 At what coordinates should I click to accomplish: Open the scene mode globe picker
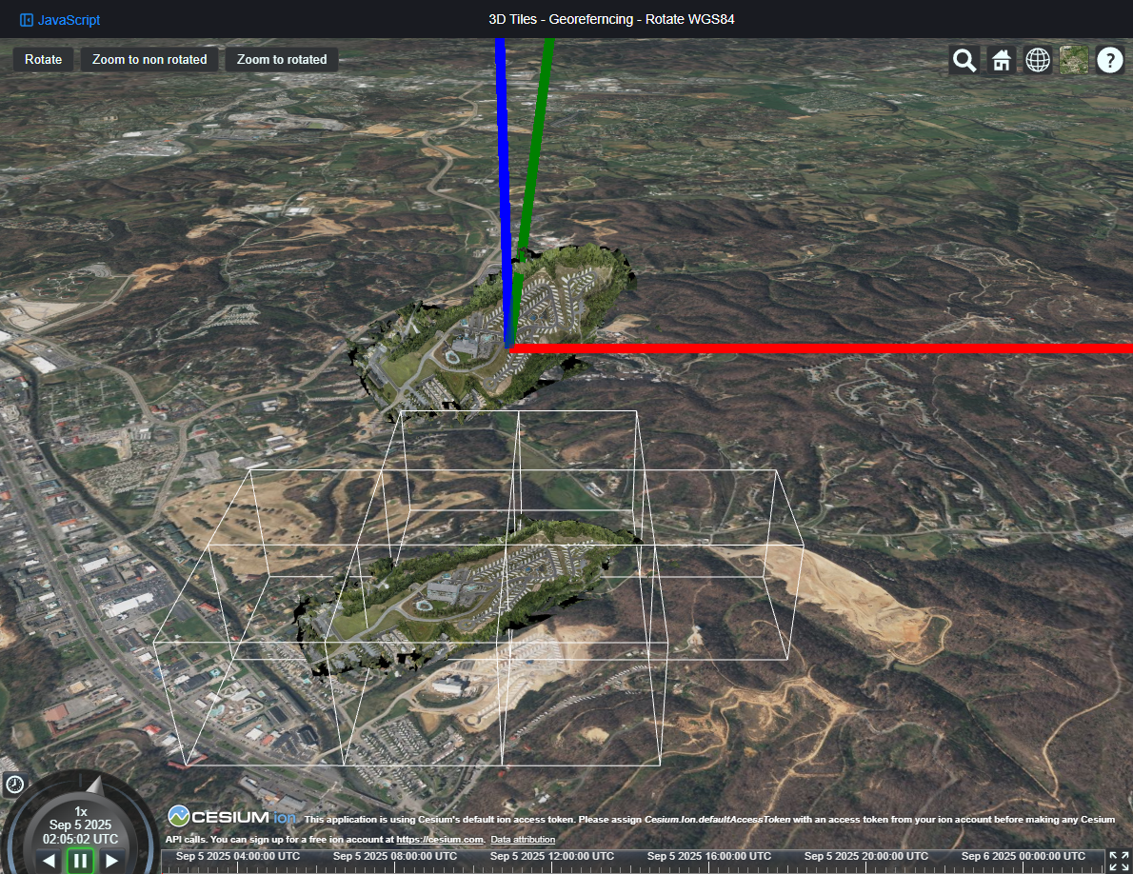pyautogui.click(x=1038, y=60)
